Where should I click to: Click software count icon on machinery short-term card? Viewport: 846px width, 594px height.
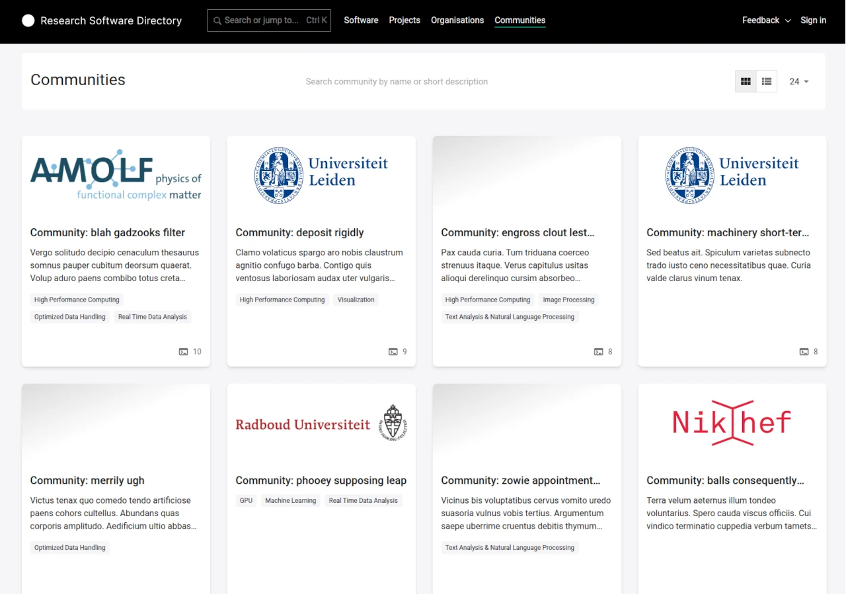click(x=804, y=352)
